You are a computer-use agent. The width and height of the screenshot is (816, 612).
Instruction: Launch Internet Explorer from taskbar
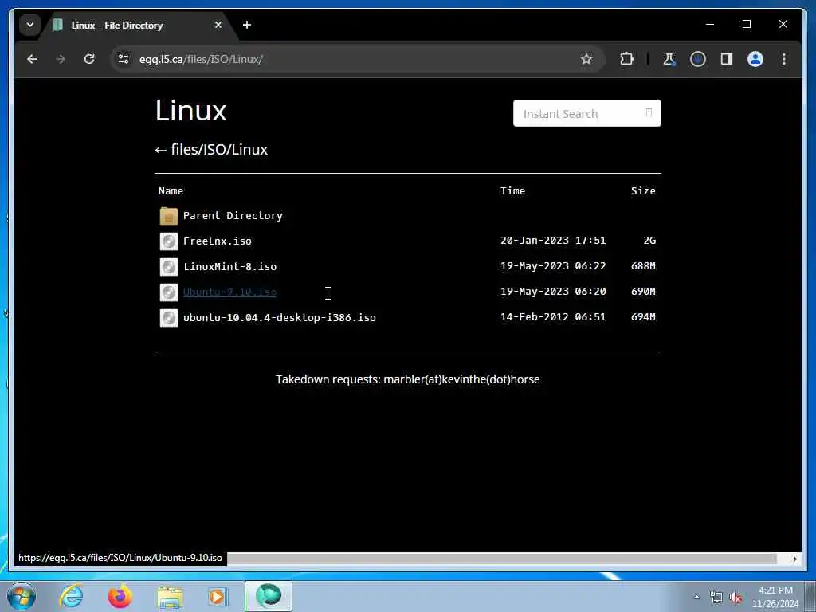71,596
